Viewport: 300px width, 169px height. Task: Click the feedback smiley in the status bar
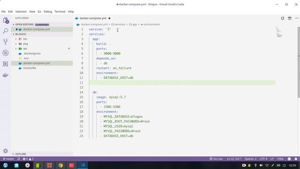[289, 159]
